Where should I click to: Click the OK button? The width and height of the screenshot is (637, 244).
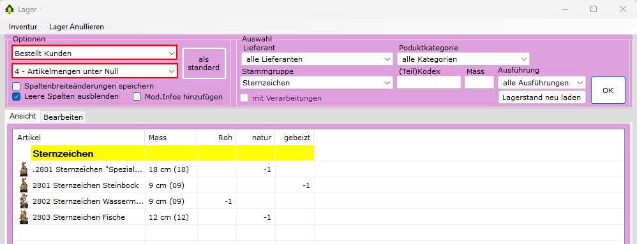click(x=608, y=90)
